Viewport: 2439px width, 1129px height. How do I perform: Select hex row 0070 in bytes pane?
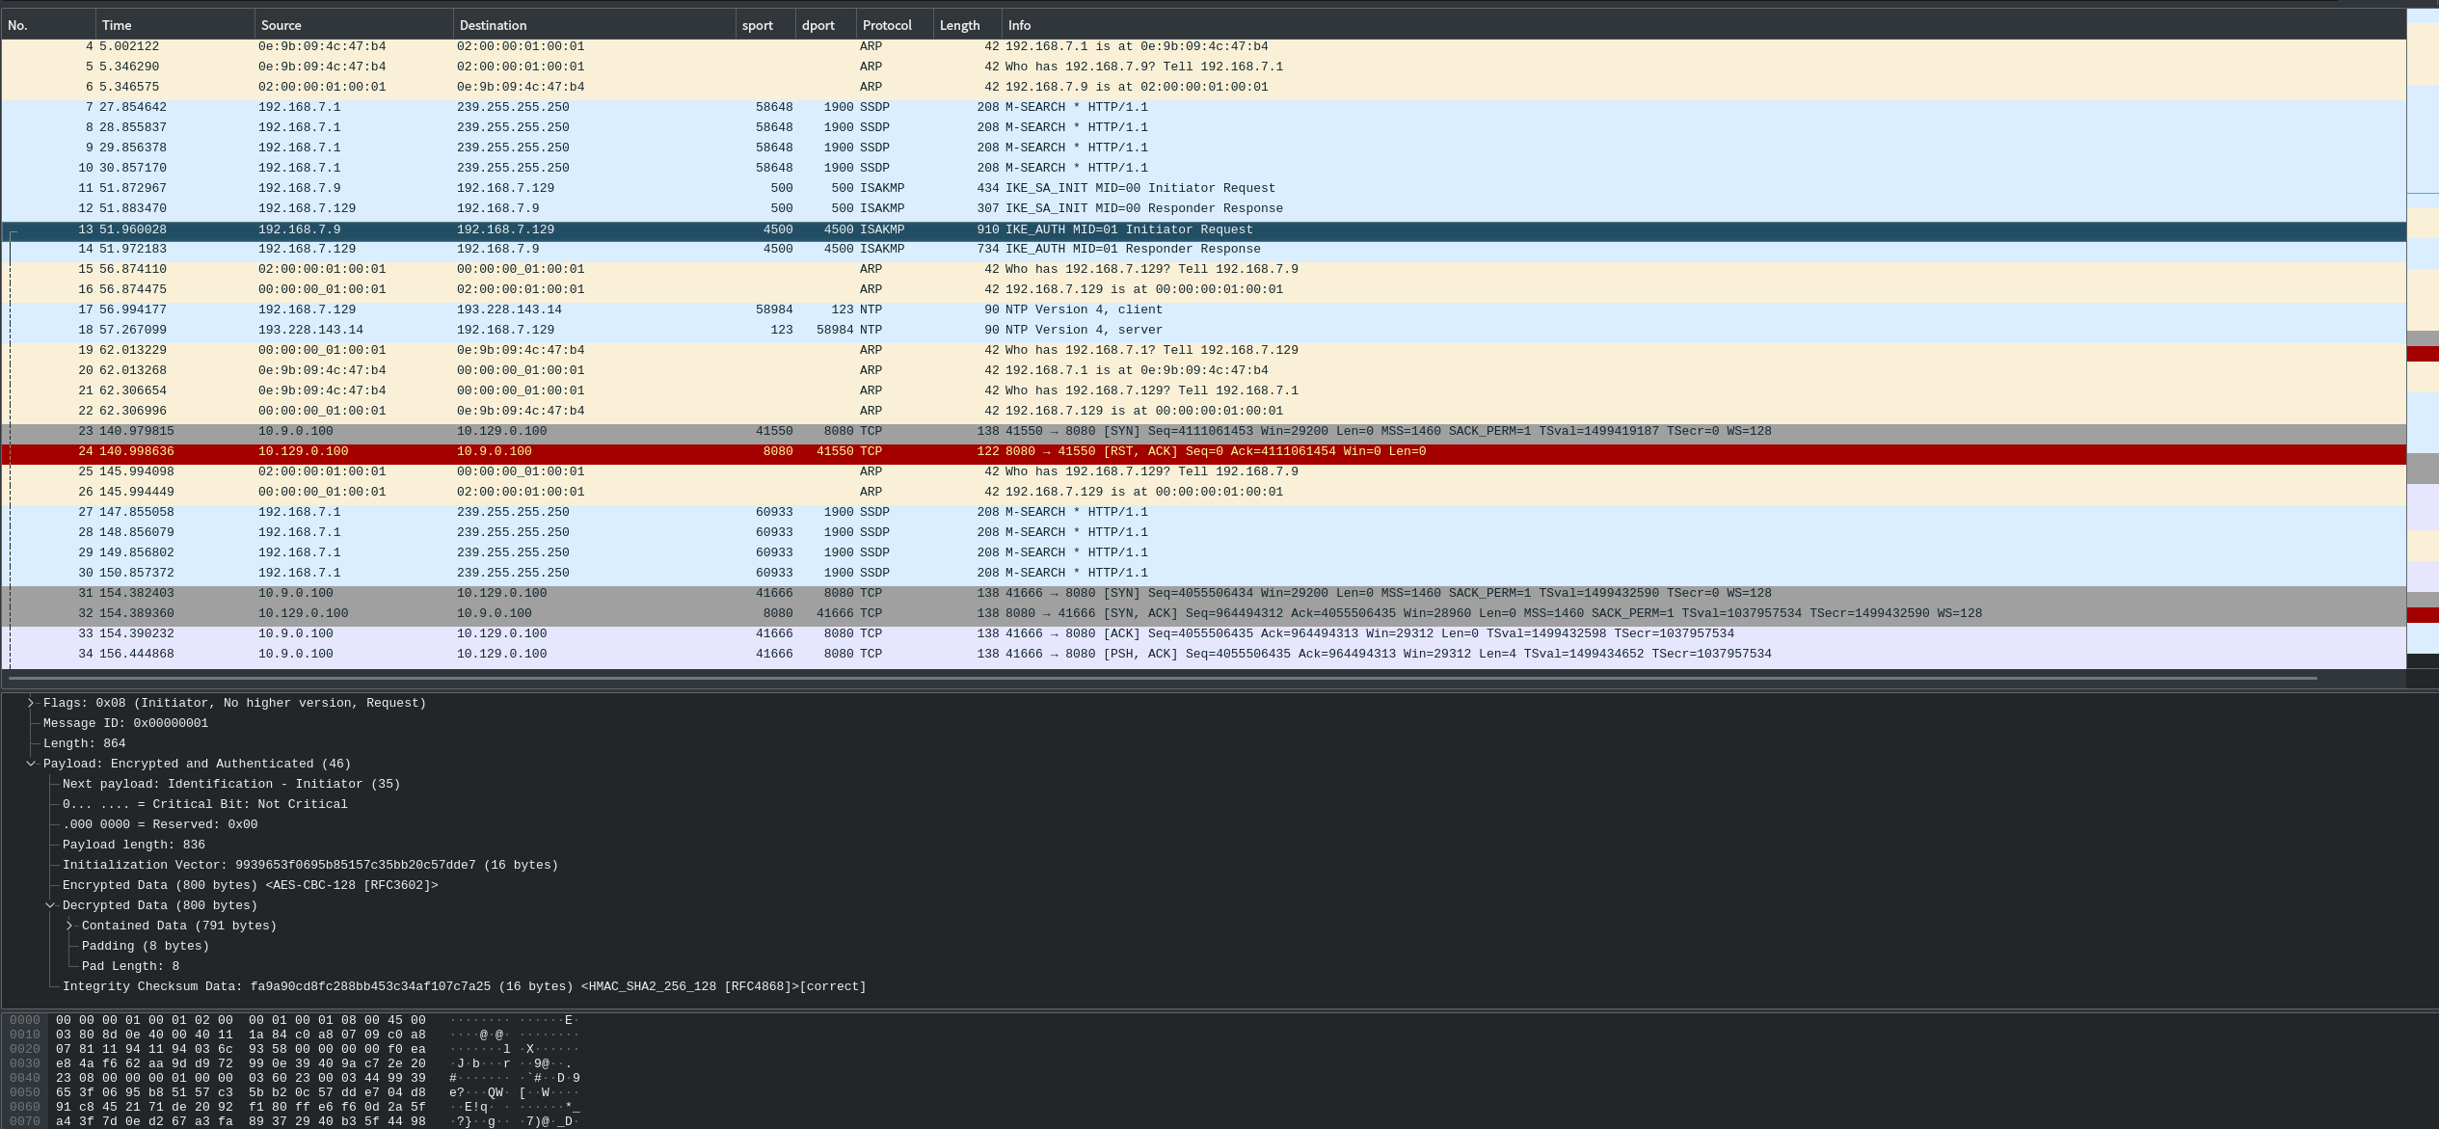[x=25, y=1121]
